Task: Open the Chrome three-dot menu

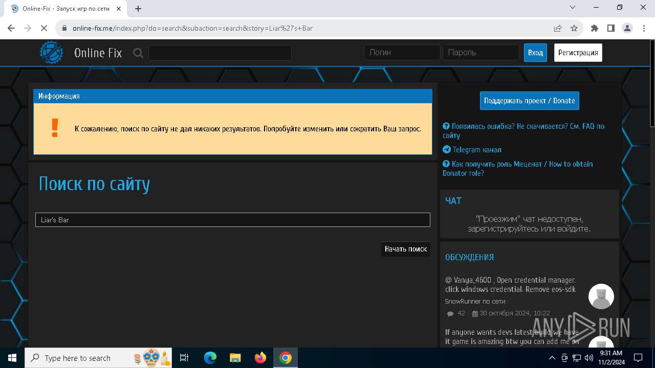Action: point(643,28)
